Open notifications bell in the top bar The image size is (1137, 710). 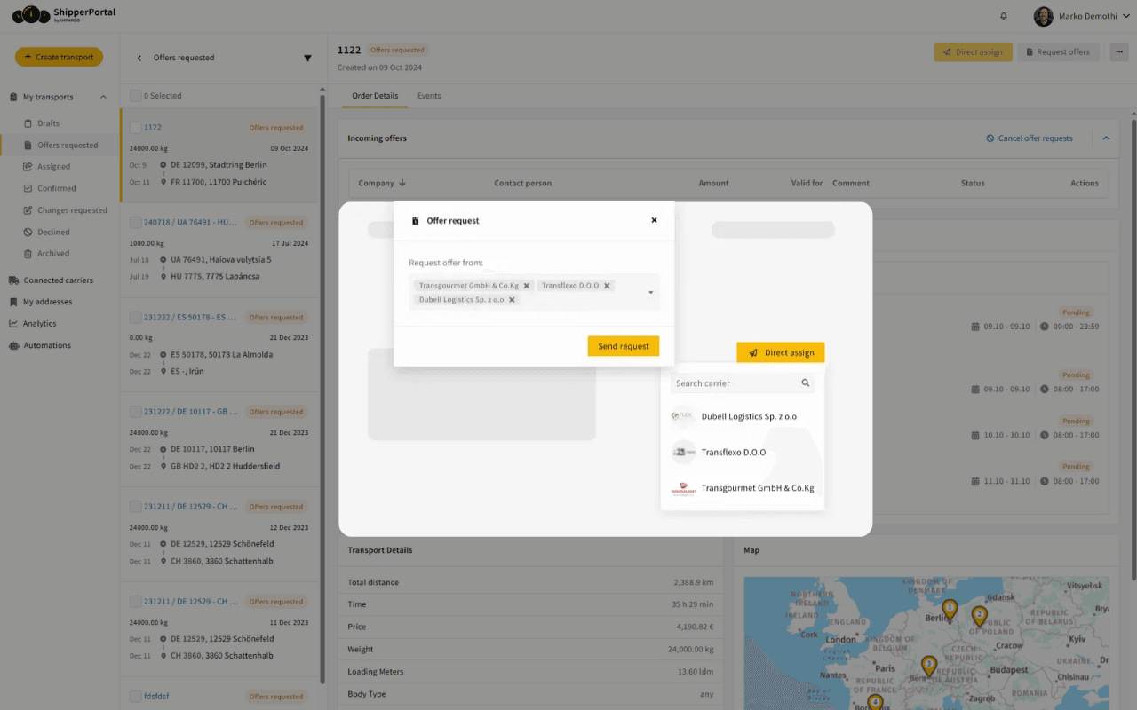tap(1003, 16)
